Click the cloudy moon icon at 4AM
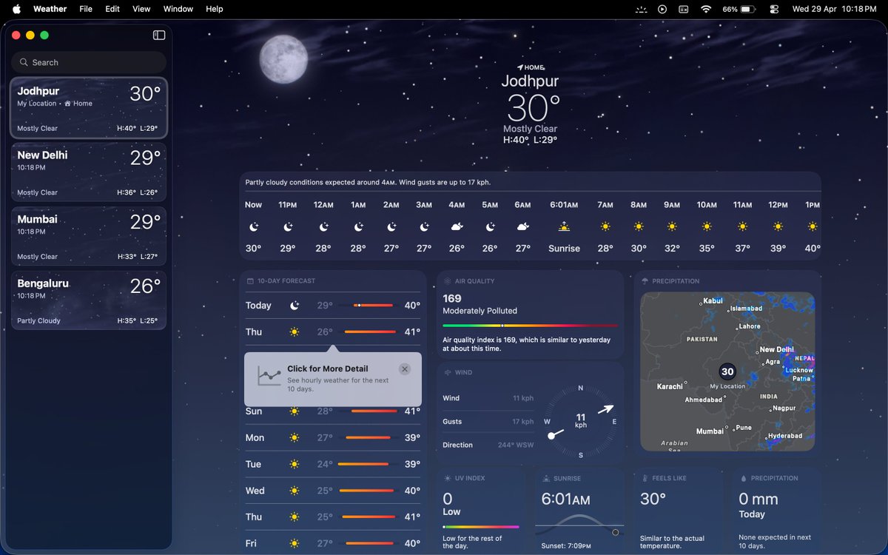888x555 pixels. [457, 226]
